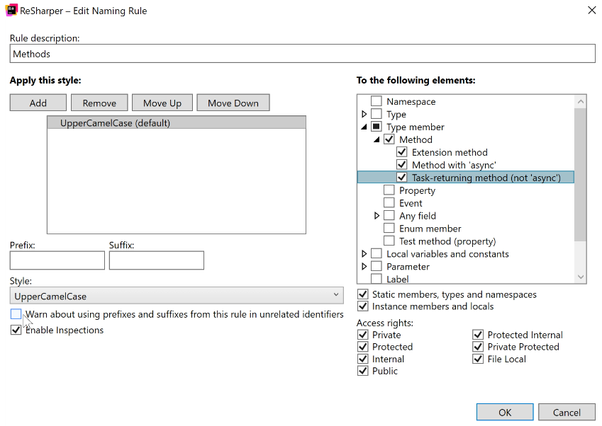Uncheck the Enable Inspections checkbox

tap(16, 330)
